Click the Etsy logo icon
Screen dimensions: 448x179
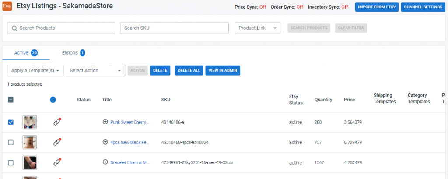pos(7,6)
